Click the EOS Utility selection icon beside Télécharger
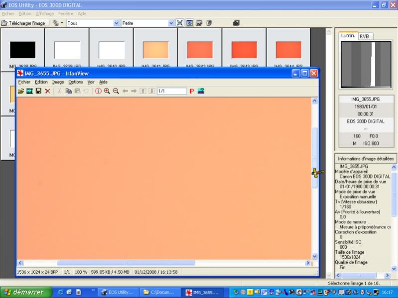Image resolution: width=398 pixels, height=298 pixels. [x=55, y=23]
